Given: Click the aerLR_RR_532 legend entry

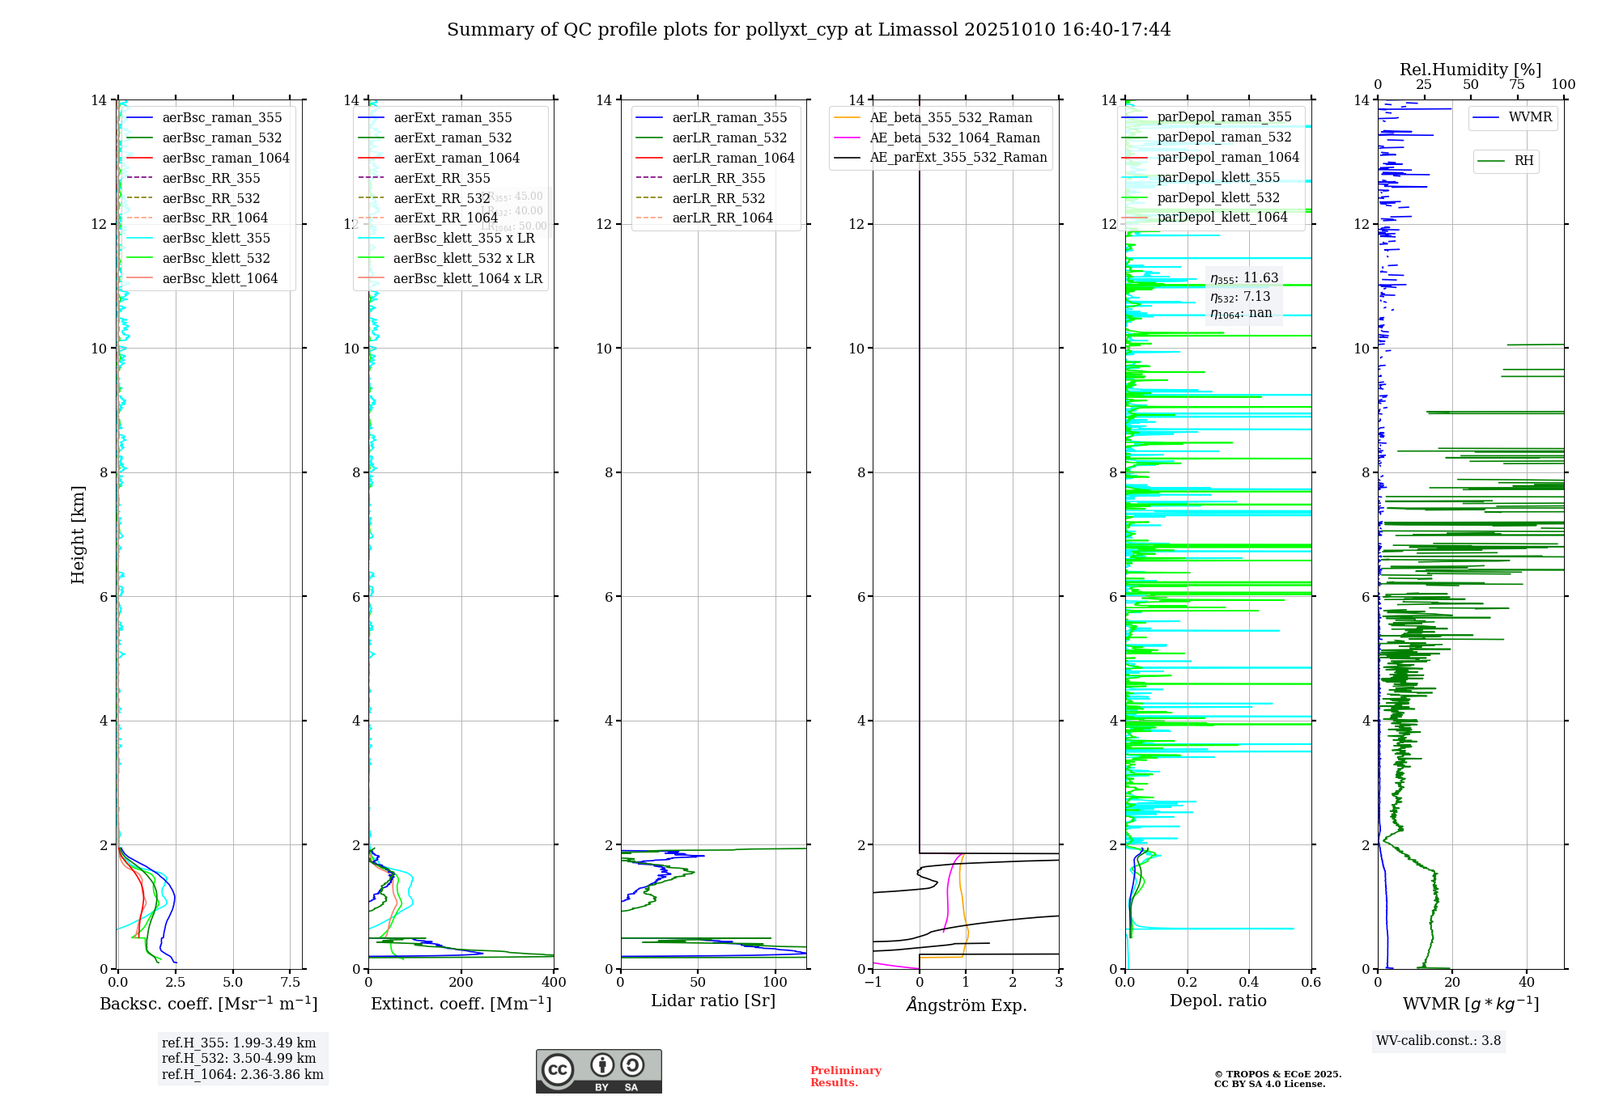Looking at the screenshot, I should [x=717, y=198].
